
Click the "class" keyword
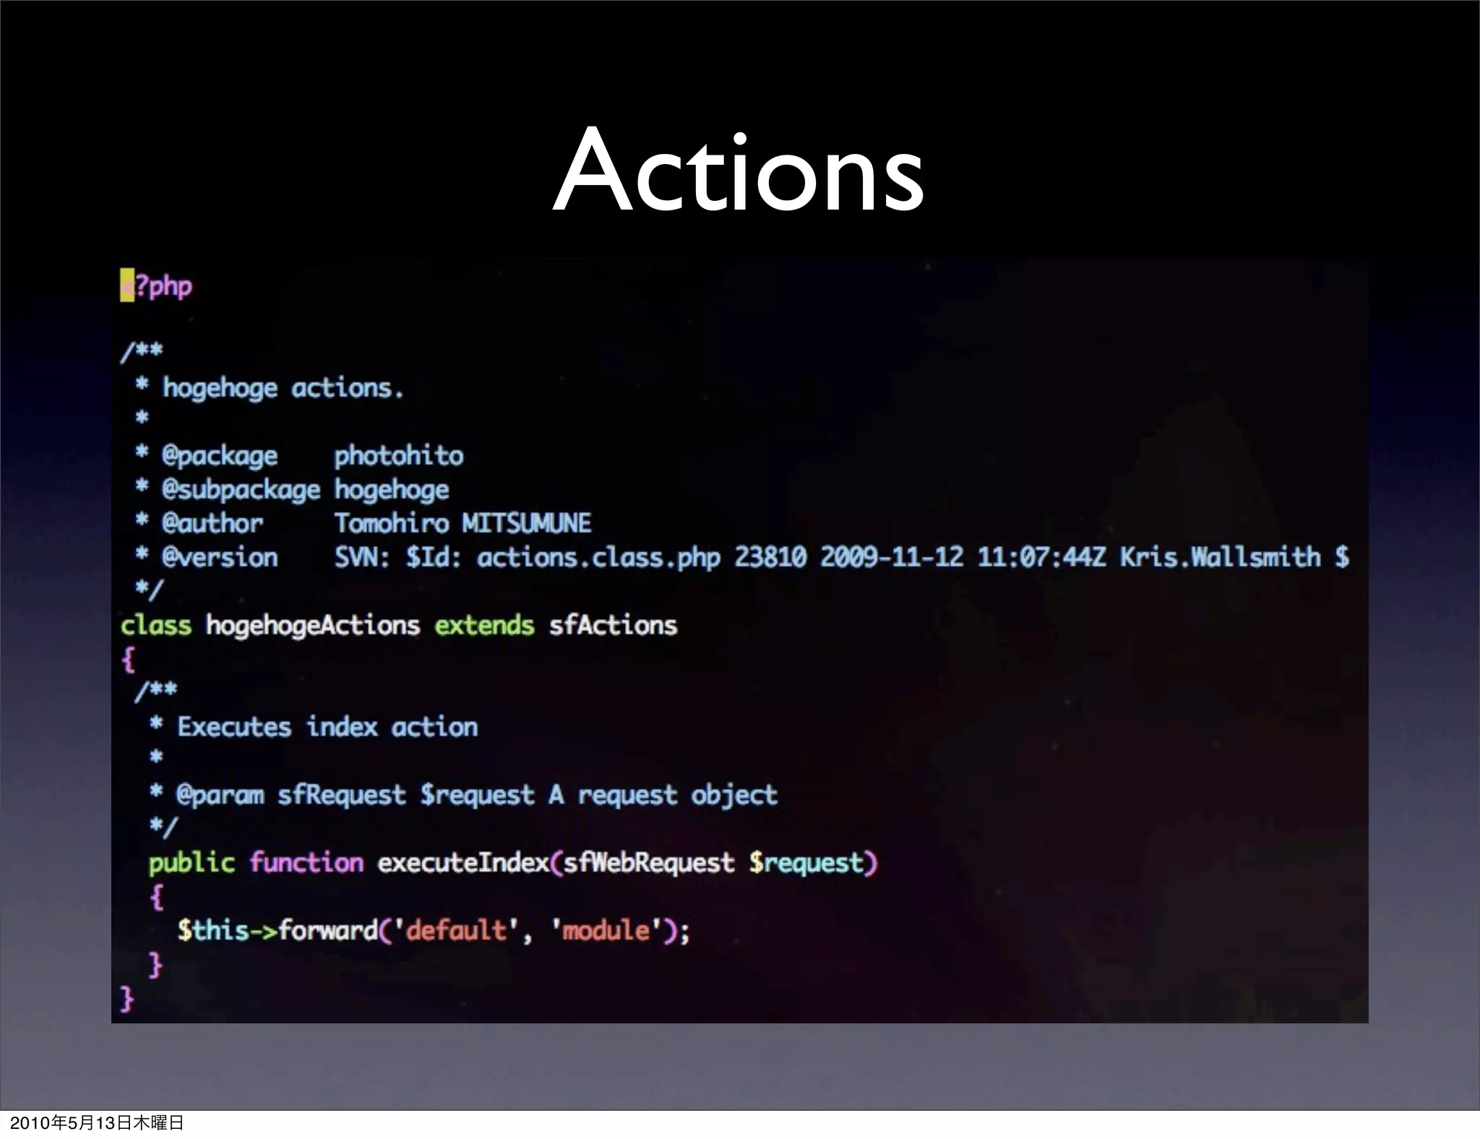(x=156, y=625)
